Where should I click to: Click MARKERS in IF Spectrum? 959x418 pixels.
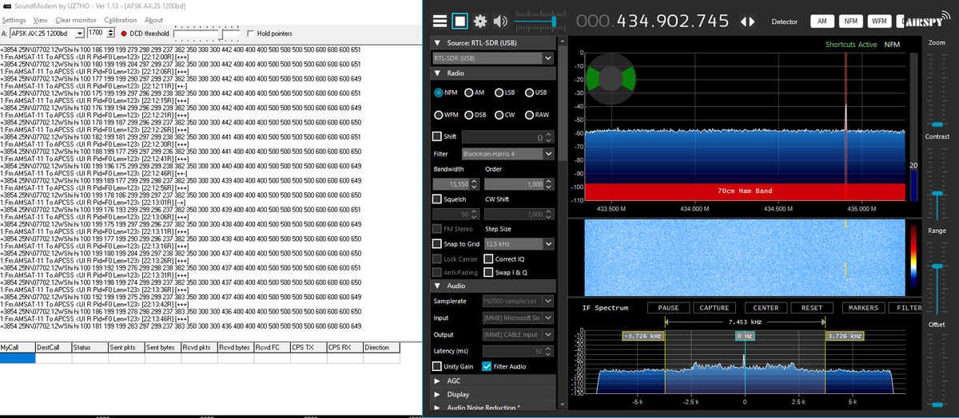[862, 308]
